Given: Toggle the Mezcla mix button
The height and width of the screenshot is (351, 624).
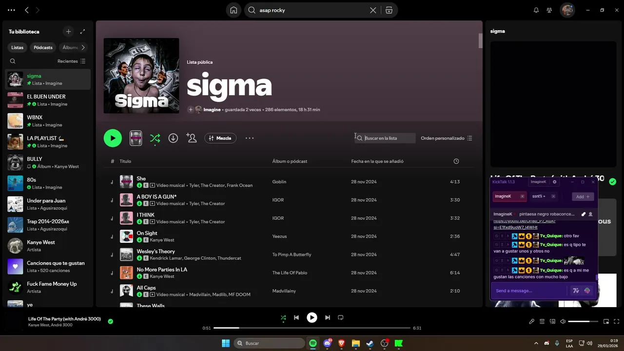Looking at the screenshot, I should pos(220,138).
